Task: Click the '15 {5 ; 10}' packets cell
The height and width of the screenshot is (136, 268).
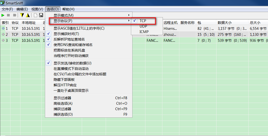Action: [x=206, y=34]
